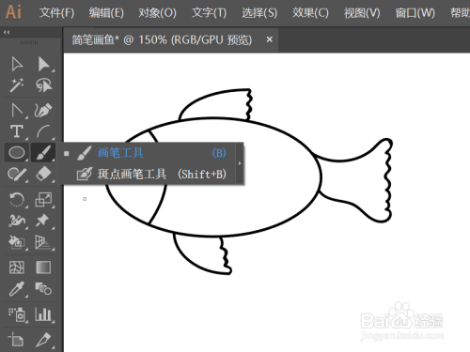Open the 对象(O) menu
Screen dimensions: 470x352
[x=157, y=13]
